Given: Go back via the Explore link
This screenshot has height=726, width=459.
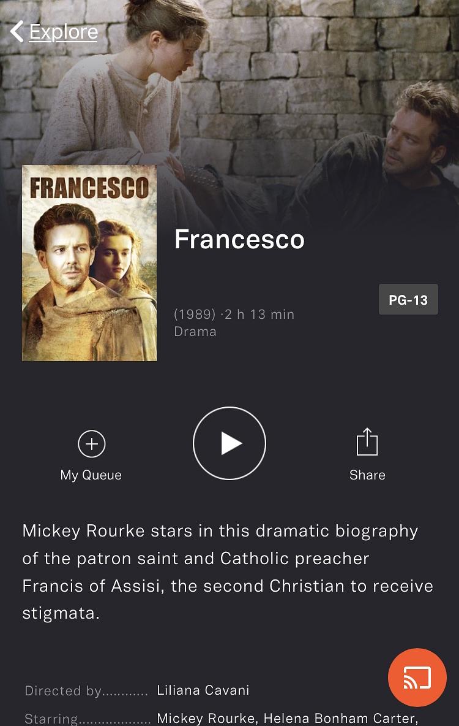Looking at the screenshot, I should (64, 32).
